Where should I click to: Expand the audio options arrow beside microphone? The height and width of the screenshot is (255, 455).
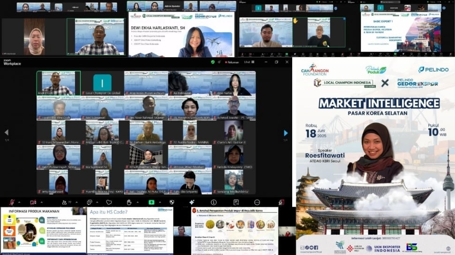coord(20,202)
